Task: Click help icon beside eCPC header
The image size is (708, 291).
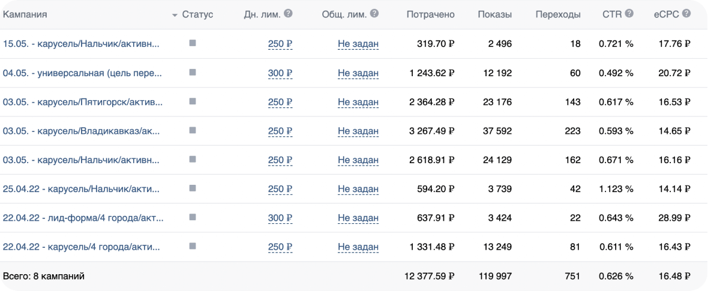Action: click(x=686, y=14)
